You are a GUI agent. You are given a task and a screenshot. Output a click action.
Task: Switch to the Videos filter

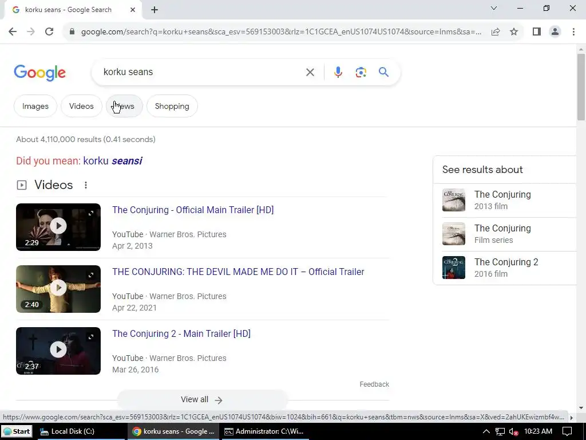[x=81, y=106]
